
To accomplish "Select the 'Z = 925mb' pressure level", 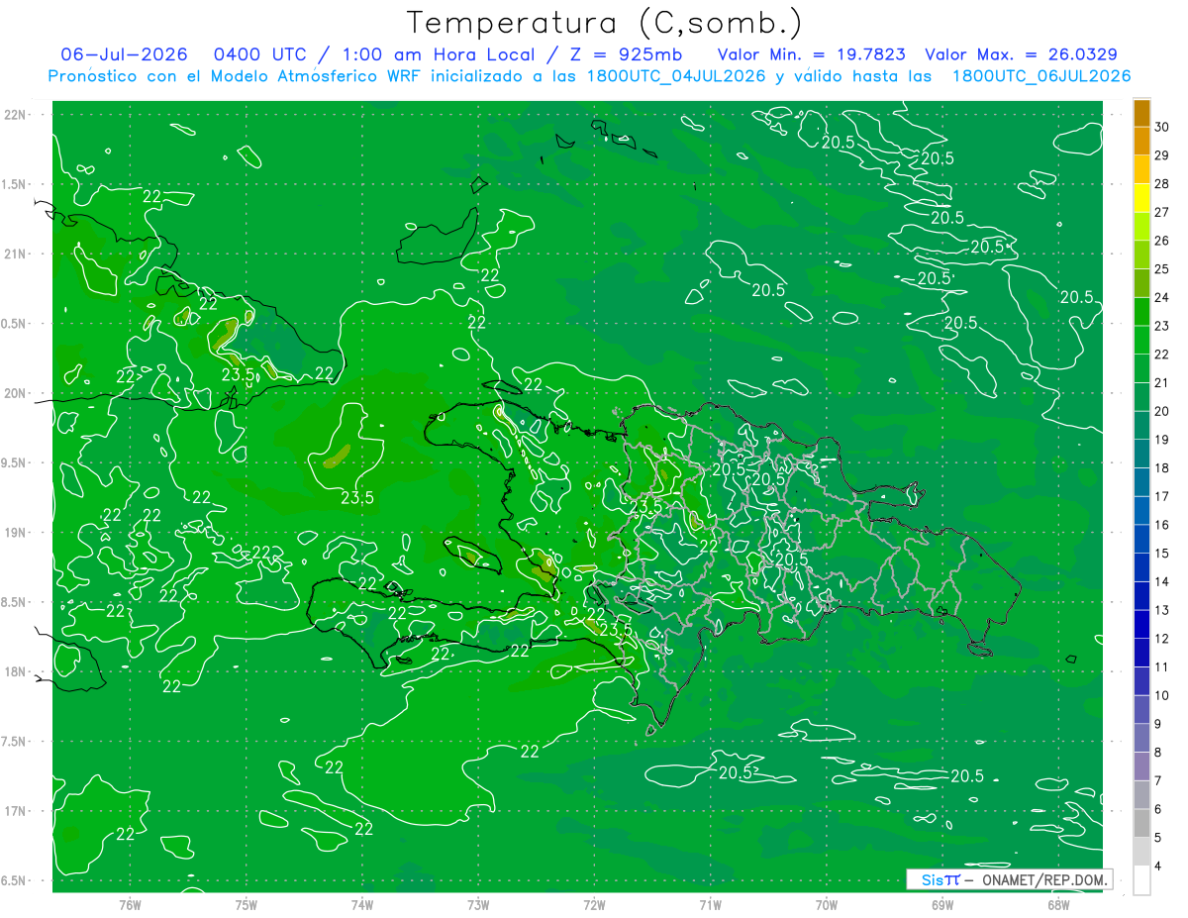I will click(x=626, y=54).
